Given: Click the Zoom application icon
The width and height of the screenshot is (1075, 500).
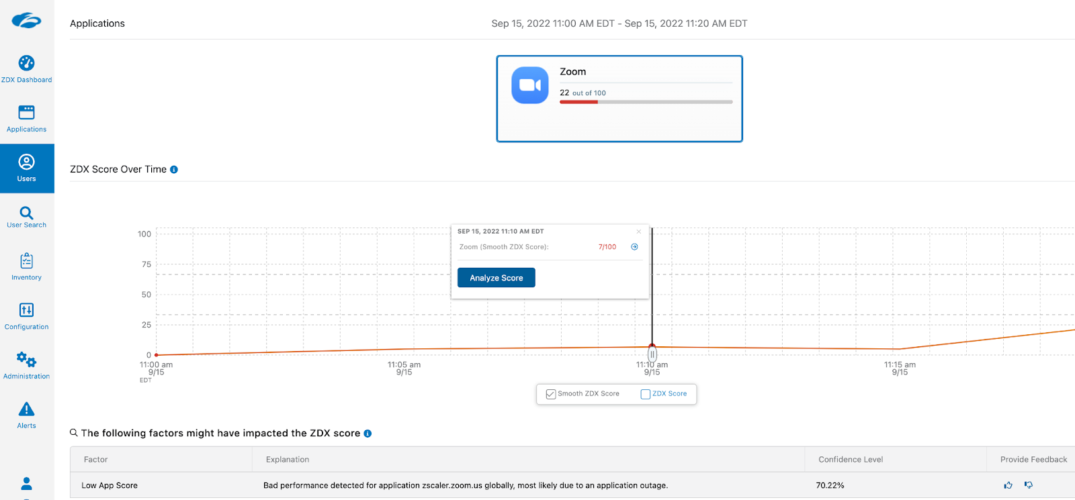Looking at the screenshot, I should click(x=530, y=85).
